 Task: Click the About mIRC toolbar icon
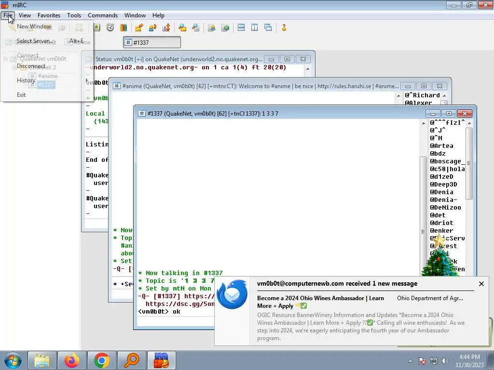[x=284, y=27]
